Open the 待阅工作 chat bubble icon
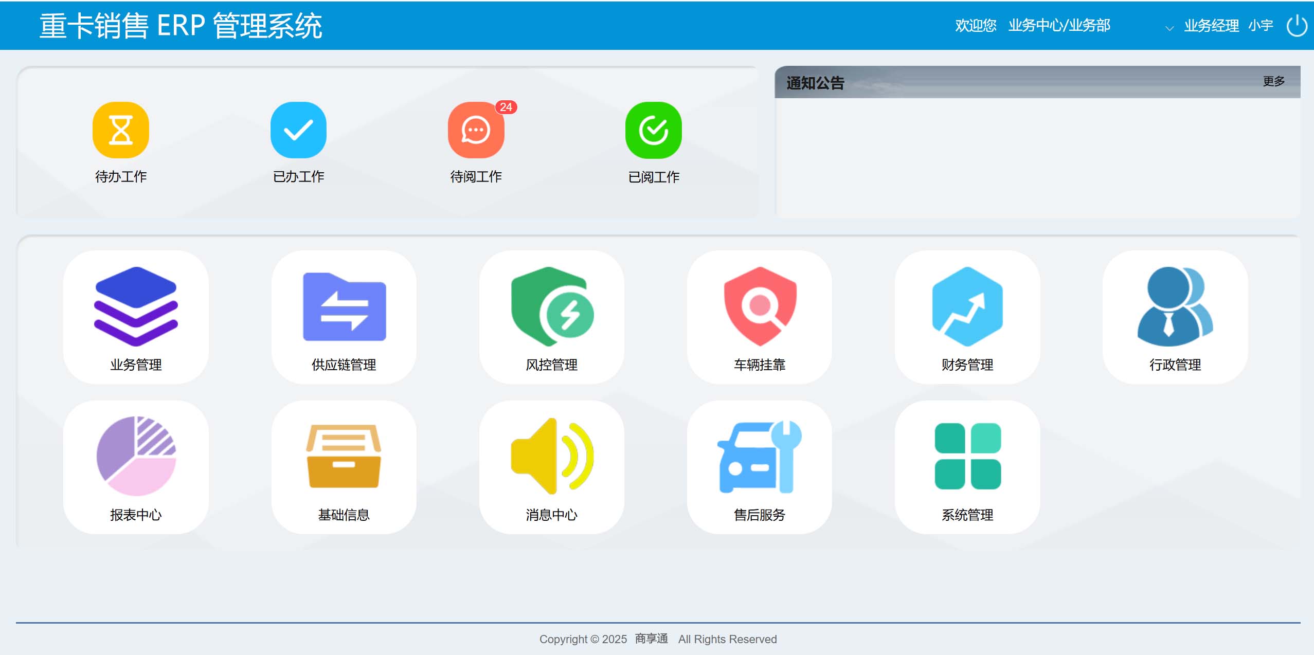This screenshot has width=1314, height=655. point(476,131)
